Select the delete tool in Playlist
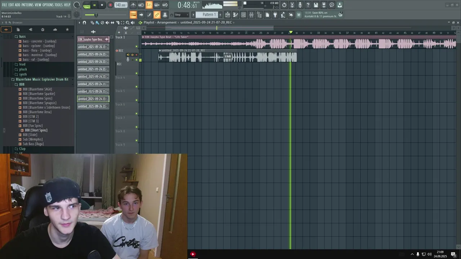The image size is (461, 259). [102, 23]
